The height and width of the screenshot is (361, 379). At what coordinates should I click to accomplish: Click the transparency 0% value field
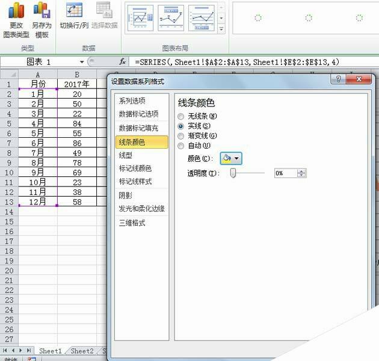286,173
